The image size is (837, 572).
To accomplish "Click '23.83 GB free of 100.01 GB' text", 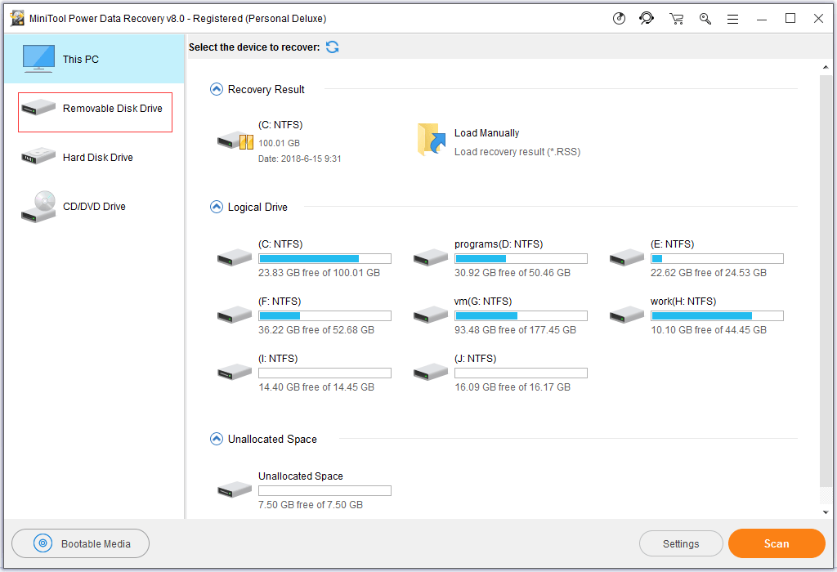I will click(x=319, y=273).
